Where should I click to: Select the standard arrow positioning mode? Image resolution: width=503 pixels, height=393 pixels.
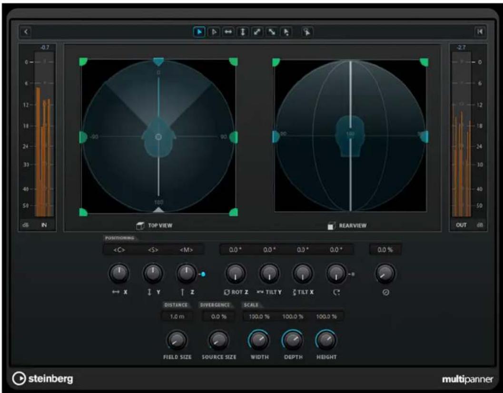coord(199,32)
